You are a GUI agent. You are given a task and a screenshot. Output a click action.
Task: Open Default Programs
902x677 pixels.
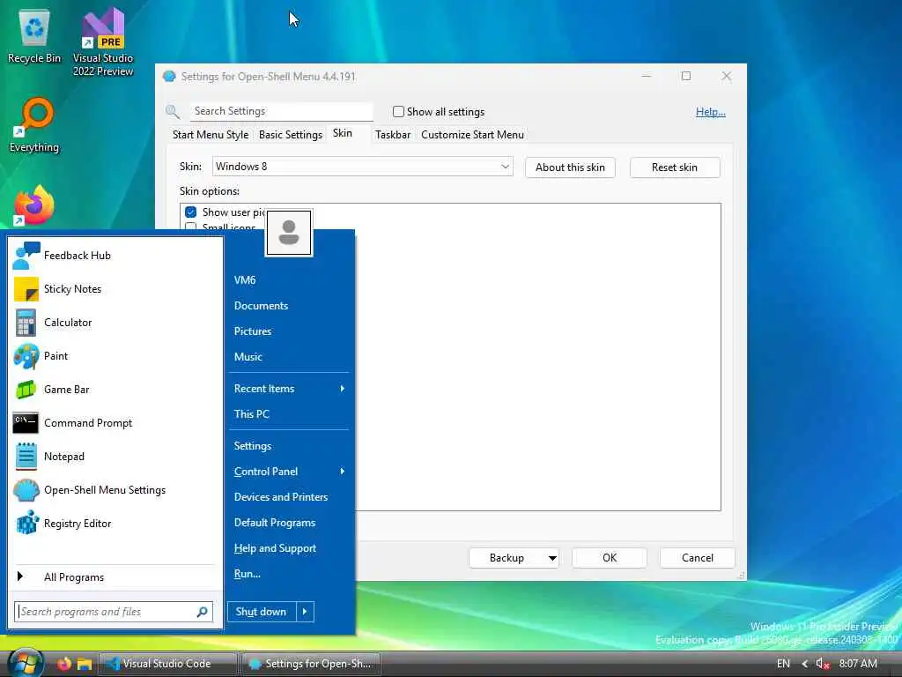coord(289,523)
